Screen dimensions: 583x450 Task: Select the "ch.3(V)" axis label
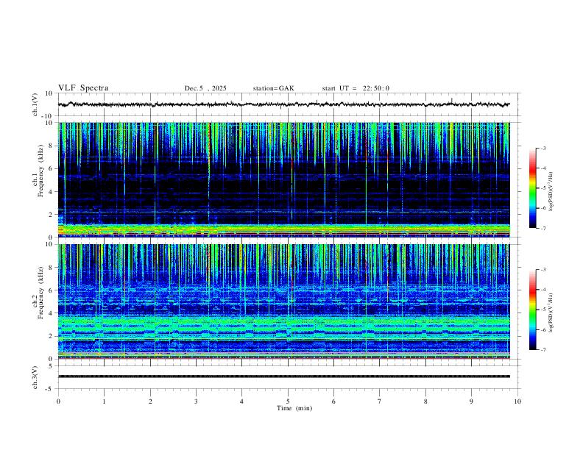point(35,377)
